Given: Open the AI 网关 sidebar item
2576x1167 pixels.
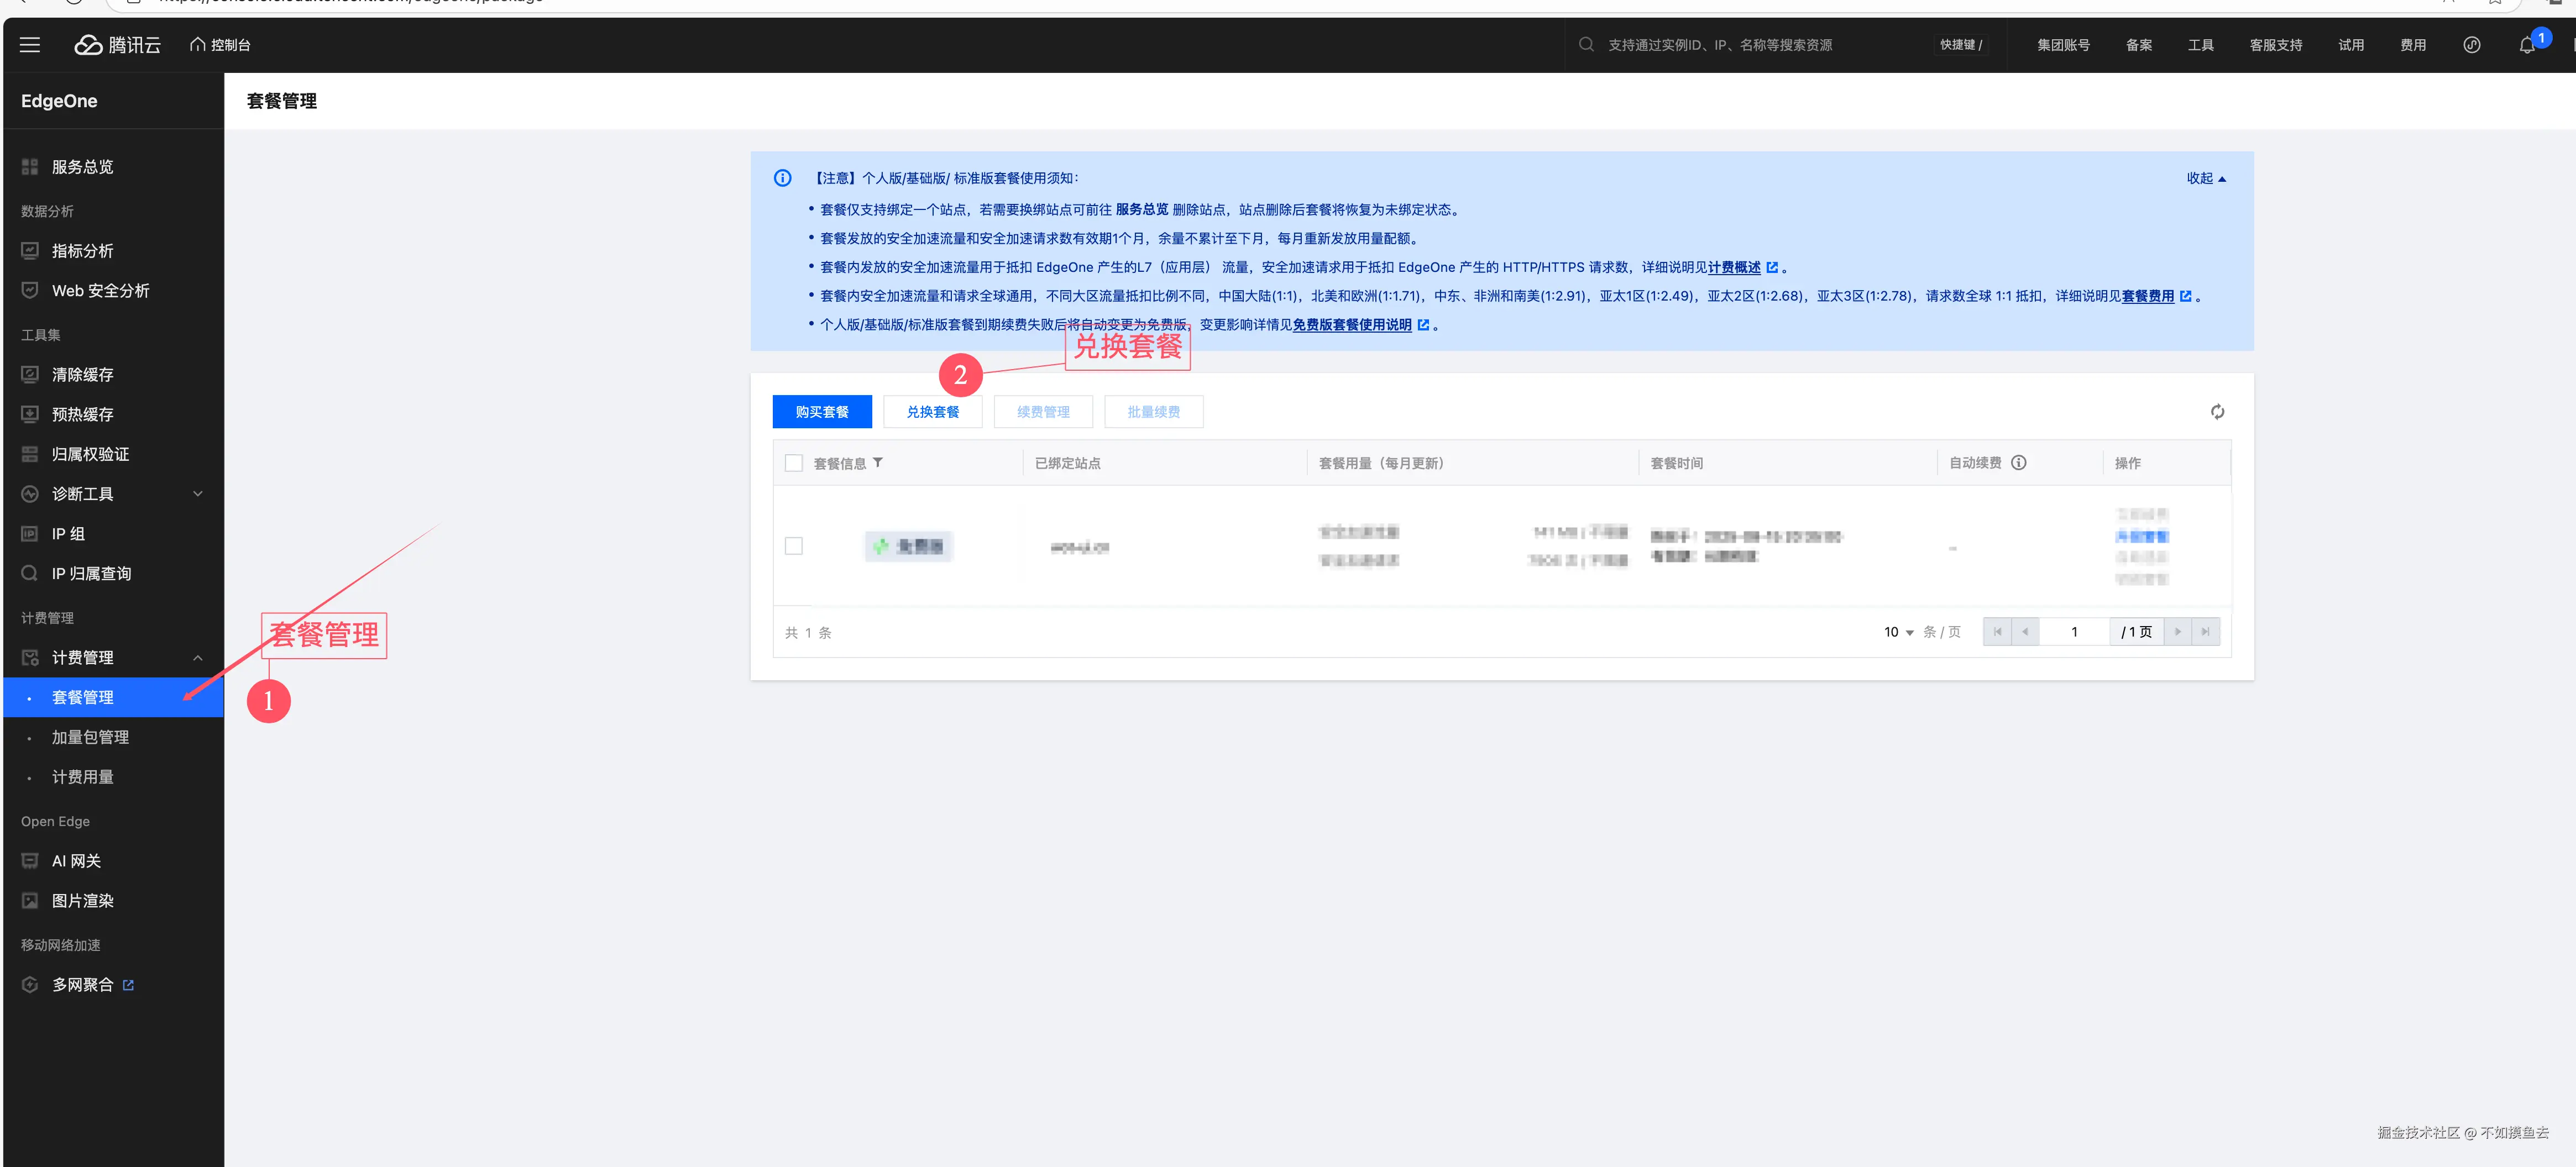Looking at the screenshot, I should click(76, 861).
